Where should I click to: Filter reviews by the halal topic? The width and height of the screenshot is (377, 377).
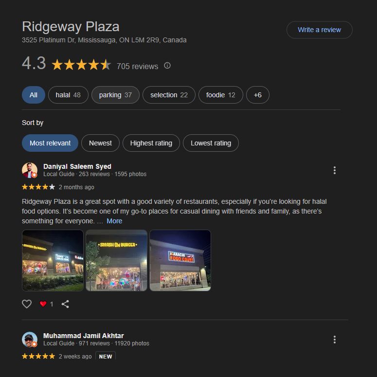click(68, 95)
